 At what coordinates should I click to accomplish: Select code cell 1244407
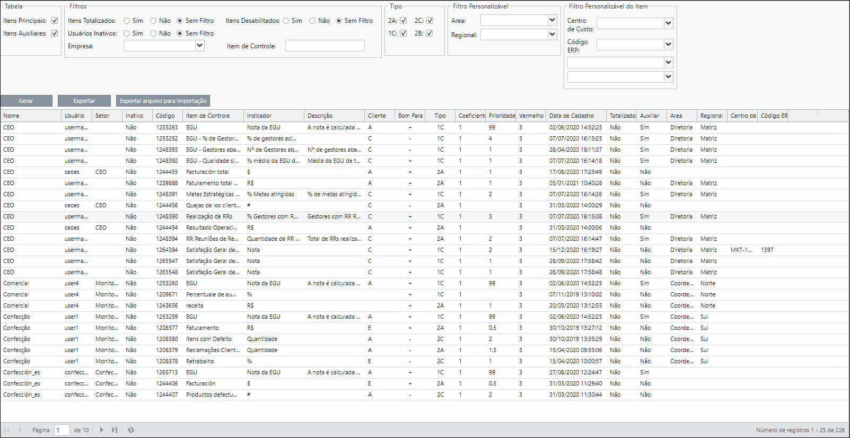(x=167, y=395)
